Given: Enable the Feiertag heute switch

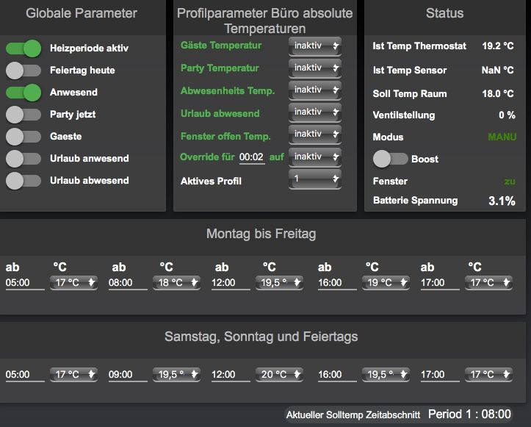Looking at the screenshot, I should 24,71.
